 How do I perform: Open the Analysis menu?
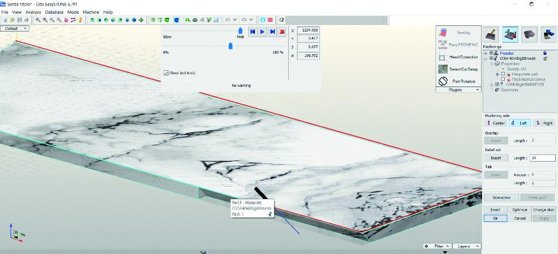[x=33, y=12]
